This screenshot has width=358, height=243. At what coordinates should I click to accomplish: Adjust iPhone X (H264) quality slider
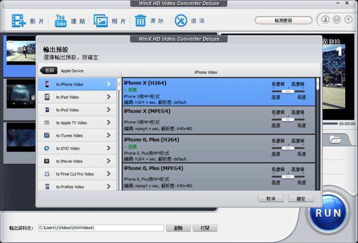[x=288, y=91]
